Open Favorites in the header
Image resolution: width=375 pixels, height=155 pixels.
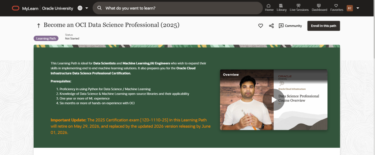pyautogui.click(x=337, y=8)
